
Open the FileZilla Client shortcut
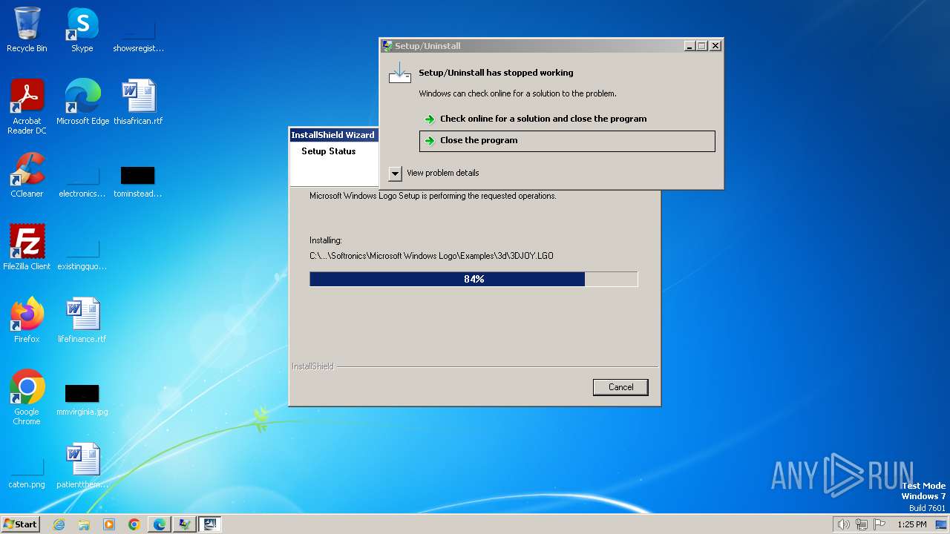tap(27, 248)
